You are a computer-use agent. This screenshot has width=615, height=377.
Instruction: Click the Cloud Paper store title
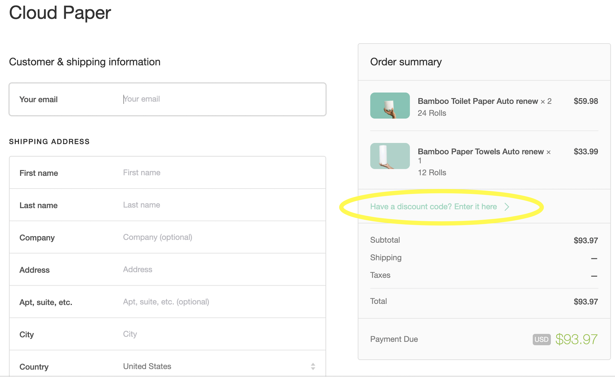point(60,13)
